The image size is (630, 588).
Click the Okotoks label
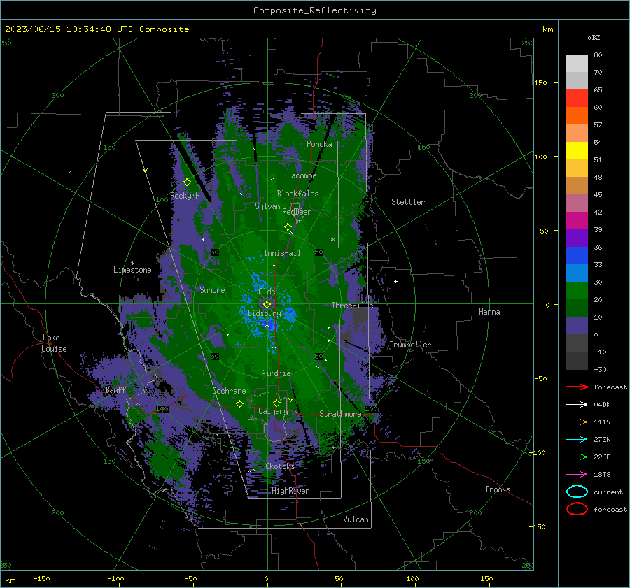click(x=280, y=466)
